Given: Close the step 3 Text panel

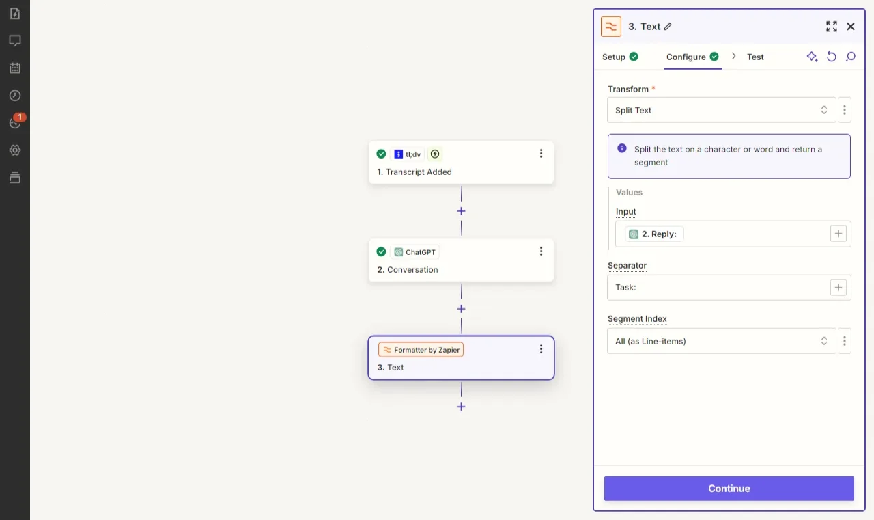Looking at the screenshot, I should tap(851, 27).
